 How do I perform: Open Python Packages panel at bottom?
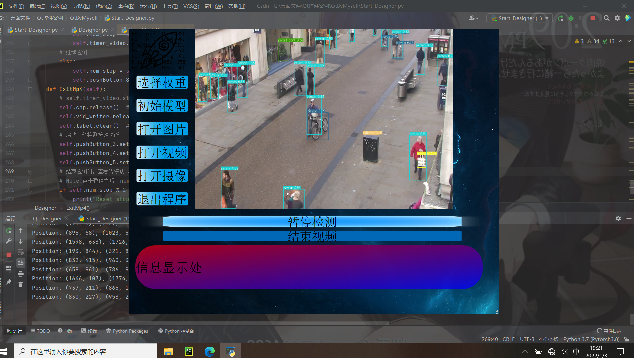[x=127, y=331]
